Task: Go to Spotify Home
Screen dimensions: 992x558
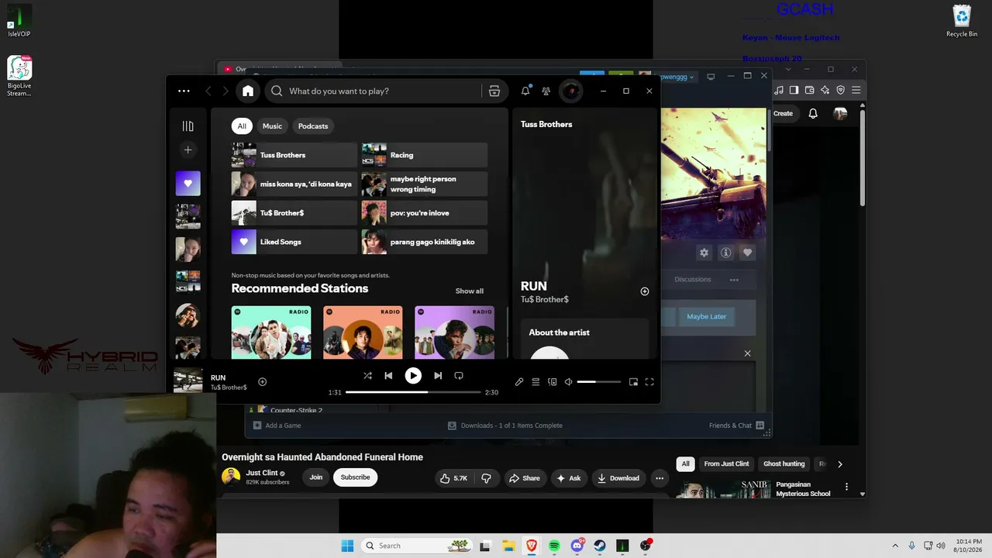Action: point(248,91)
